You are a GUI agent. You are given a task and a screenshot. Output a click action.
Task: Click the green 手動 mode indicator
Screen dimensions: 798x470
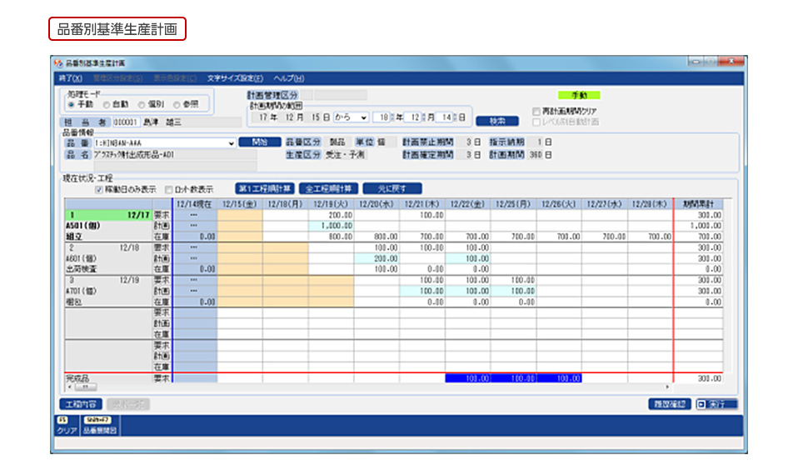(x=578, y=95)
